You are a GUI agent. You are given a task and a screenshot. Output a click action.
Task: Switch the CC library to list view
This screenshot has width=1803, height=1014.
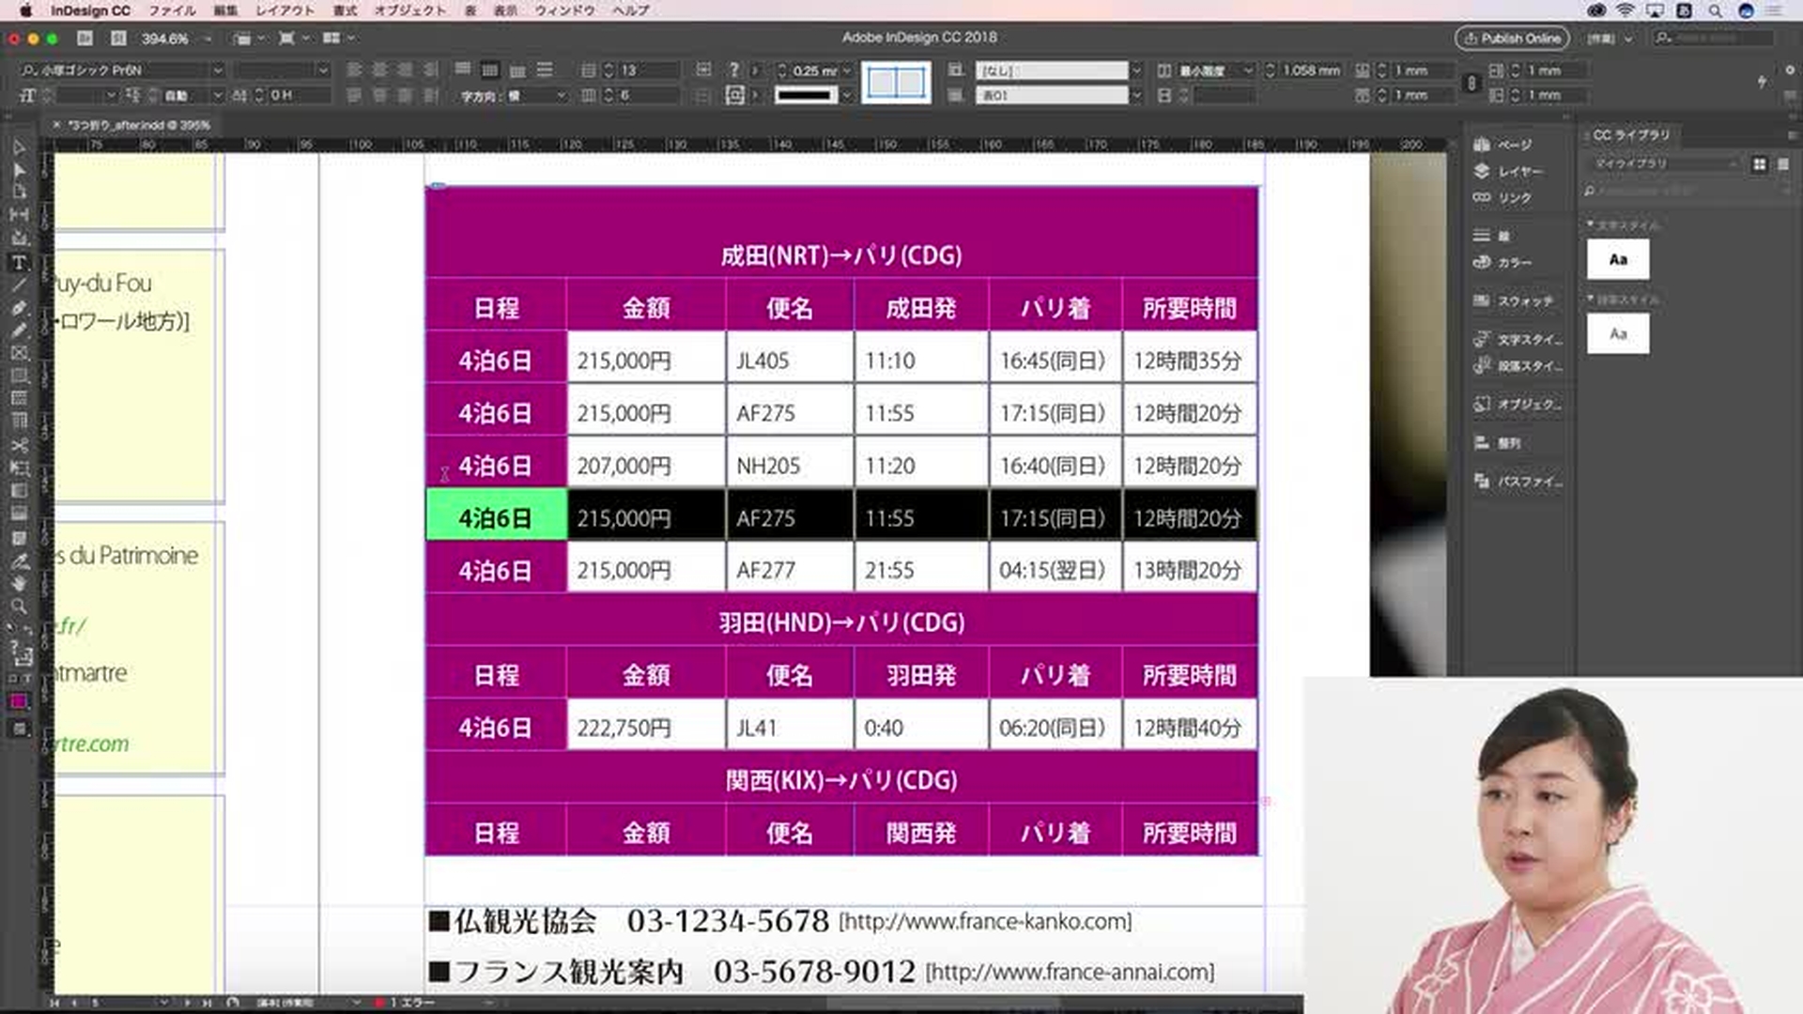coord(1783,164)
